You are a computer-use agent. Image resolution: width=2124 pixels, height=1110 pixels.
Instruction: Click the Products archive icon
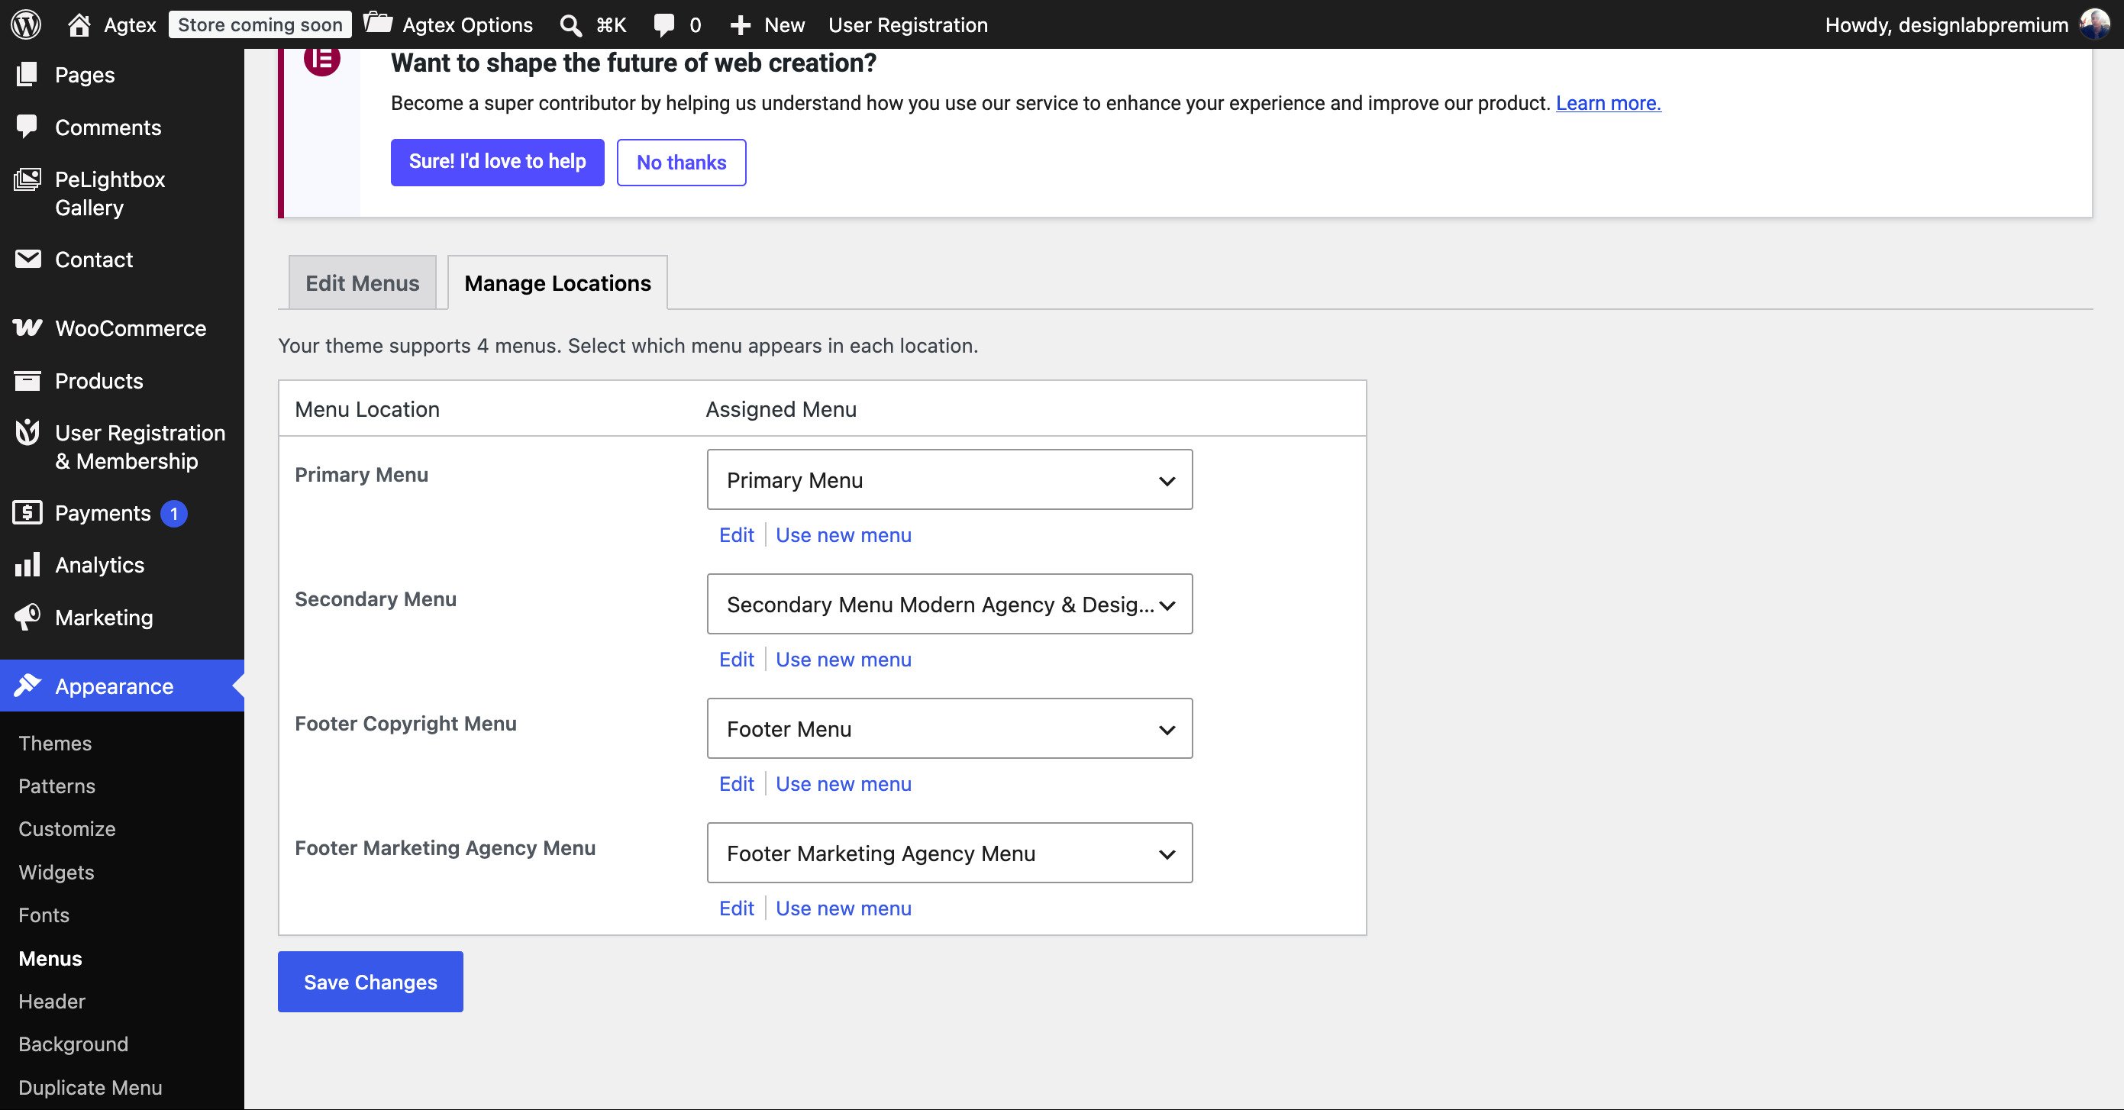click(27, 380)
